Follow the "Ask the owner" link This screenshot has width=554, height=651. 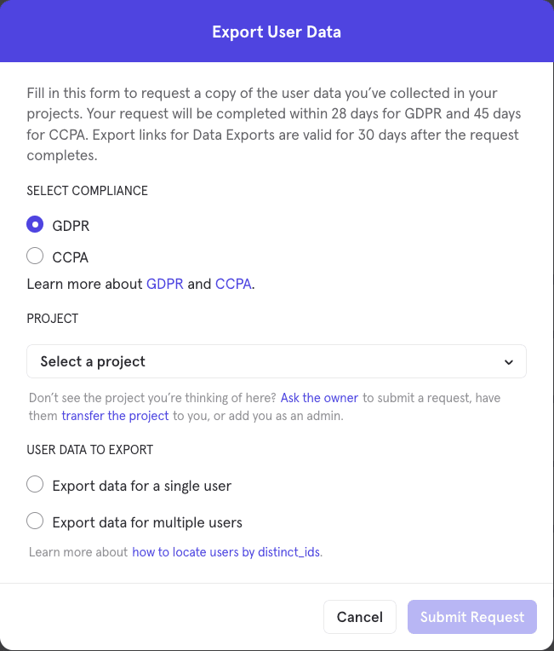point(320,397)
